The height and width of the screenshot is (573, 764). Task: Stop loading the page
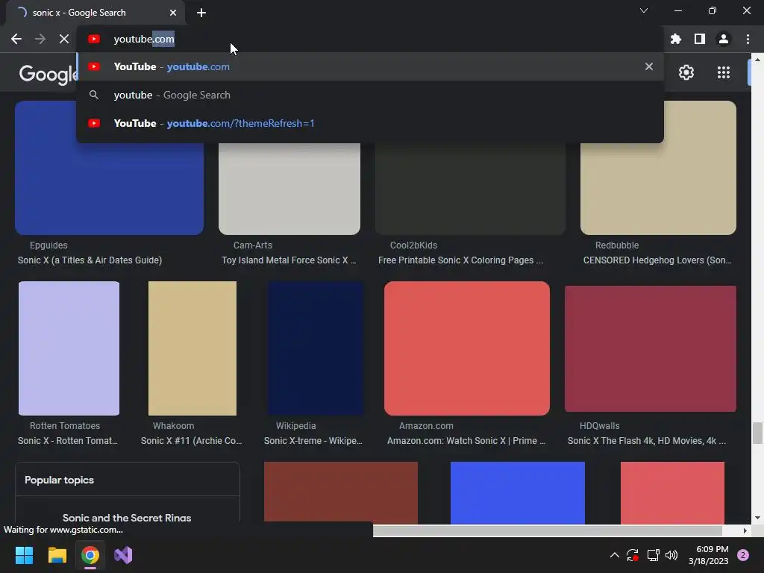64,39
